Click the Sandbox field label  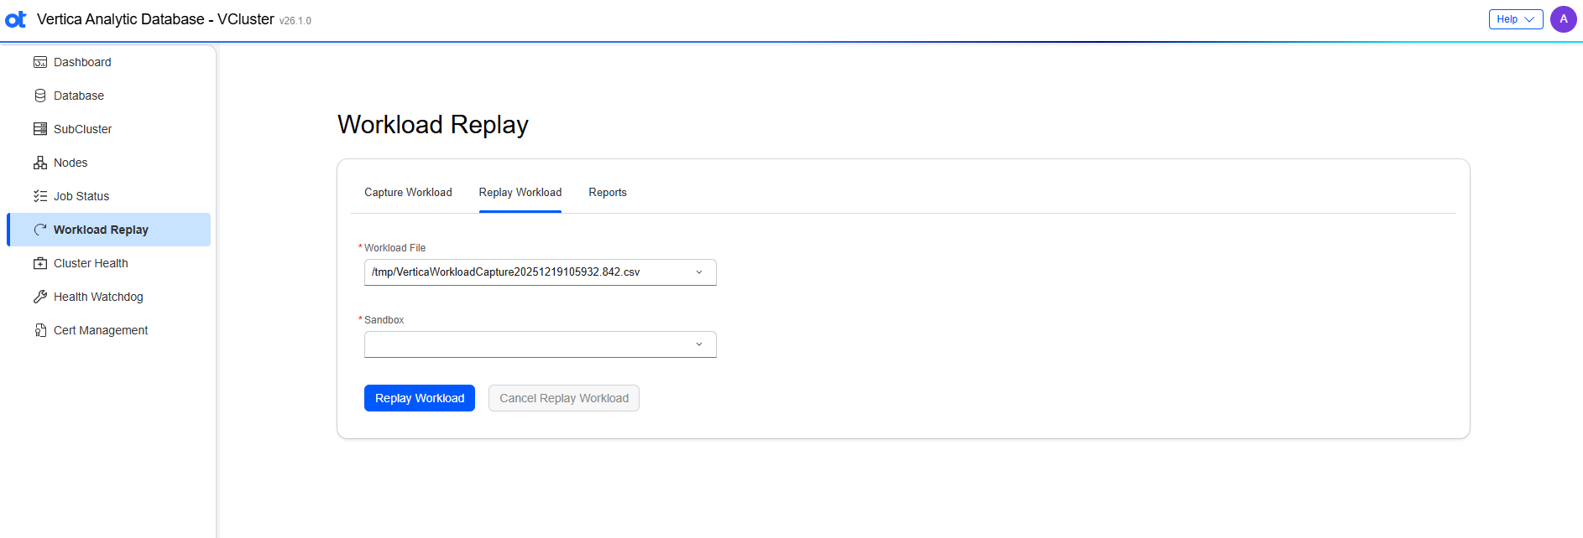click(384, 320)
